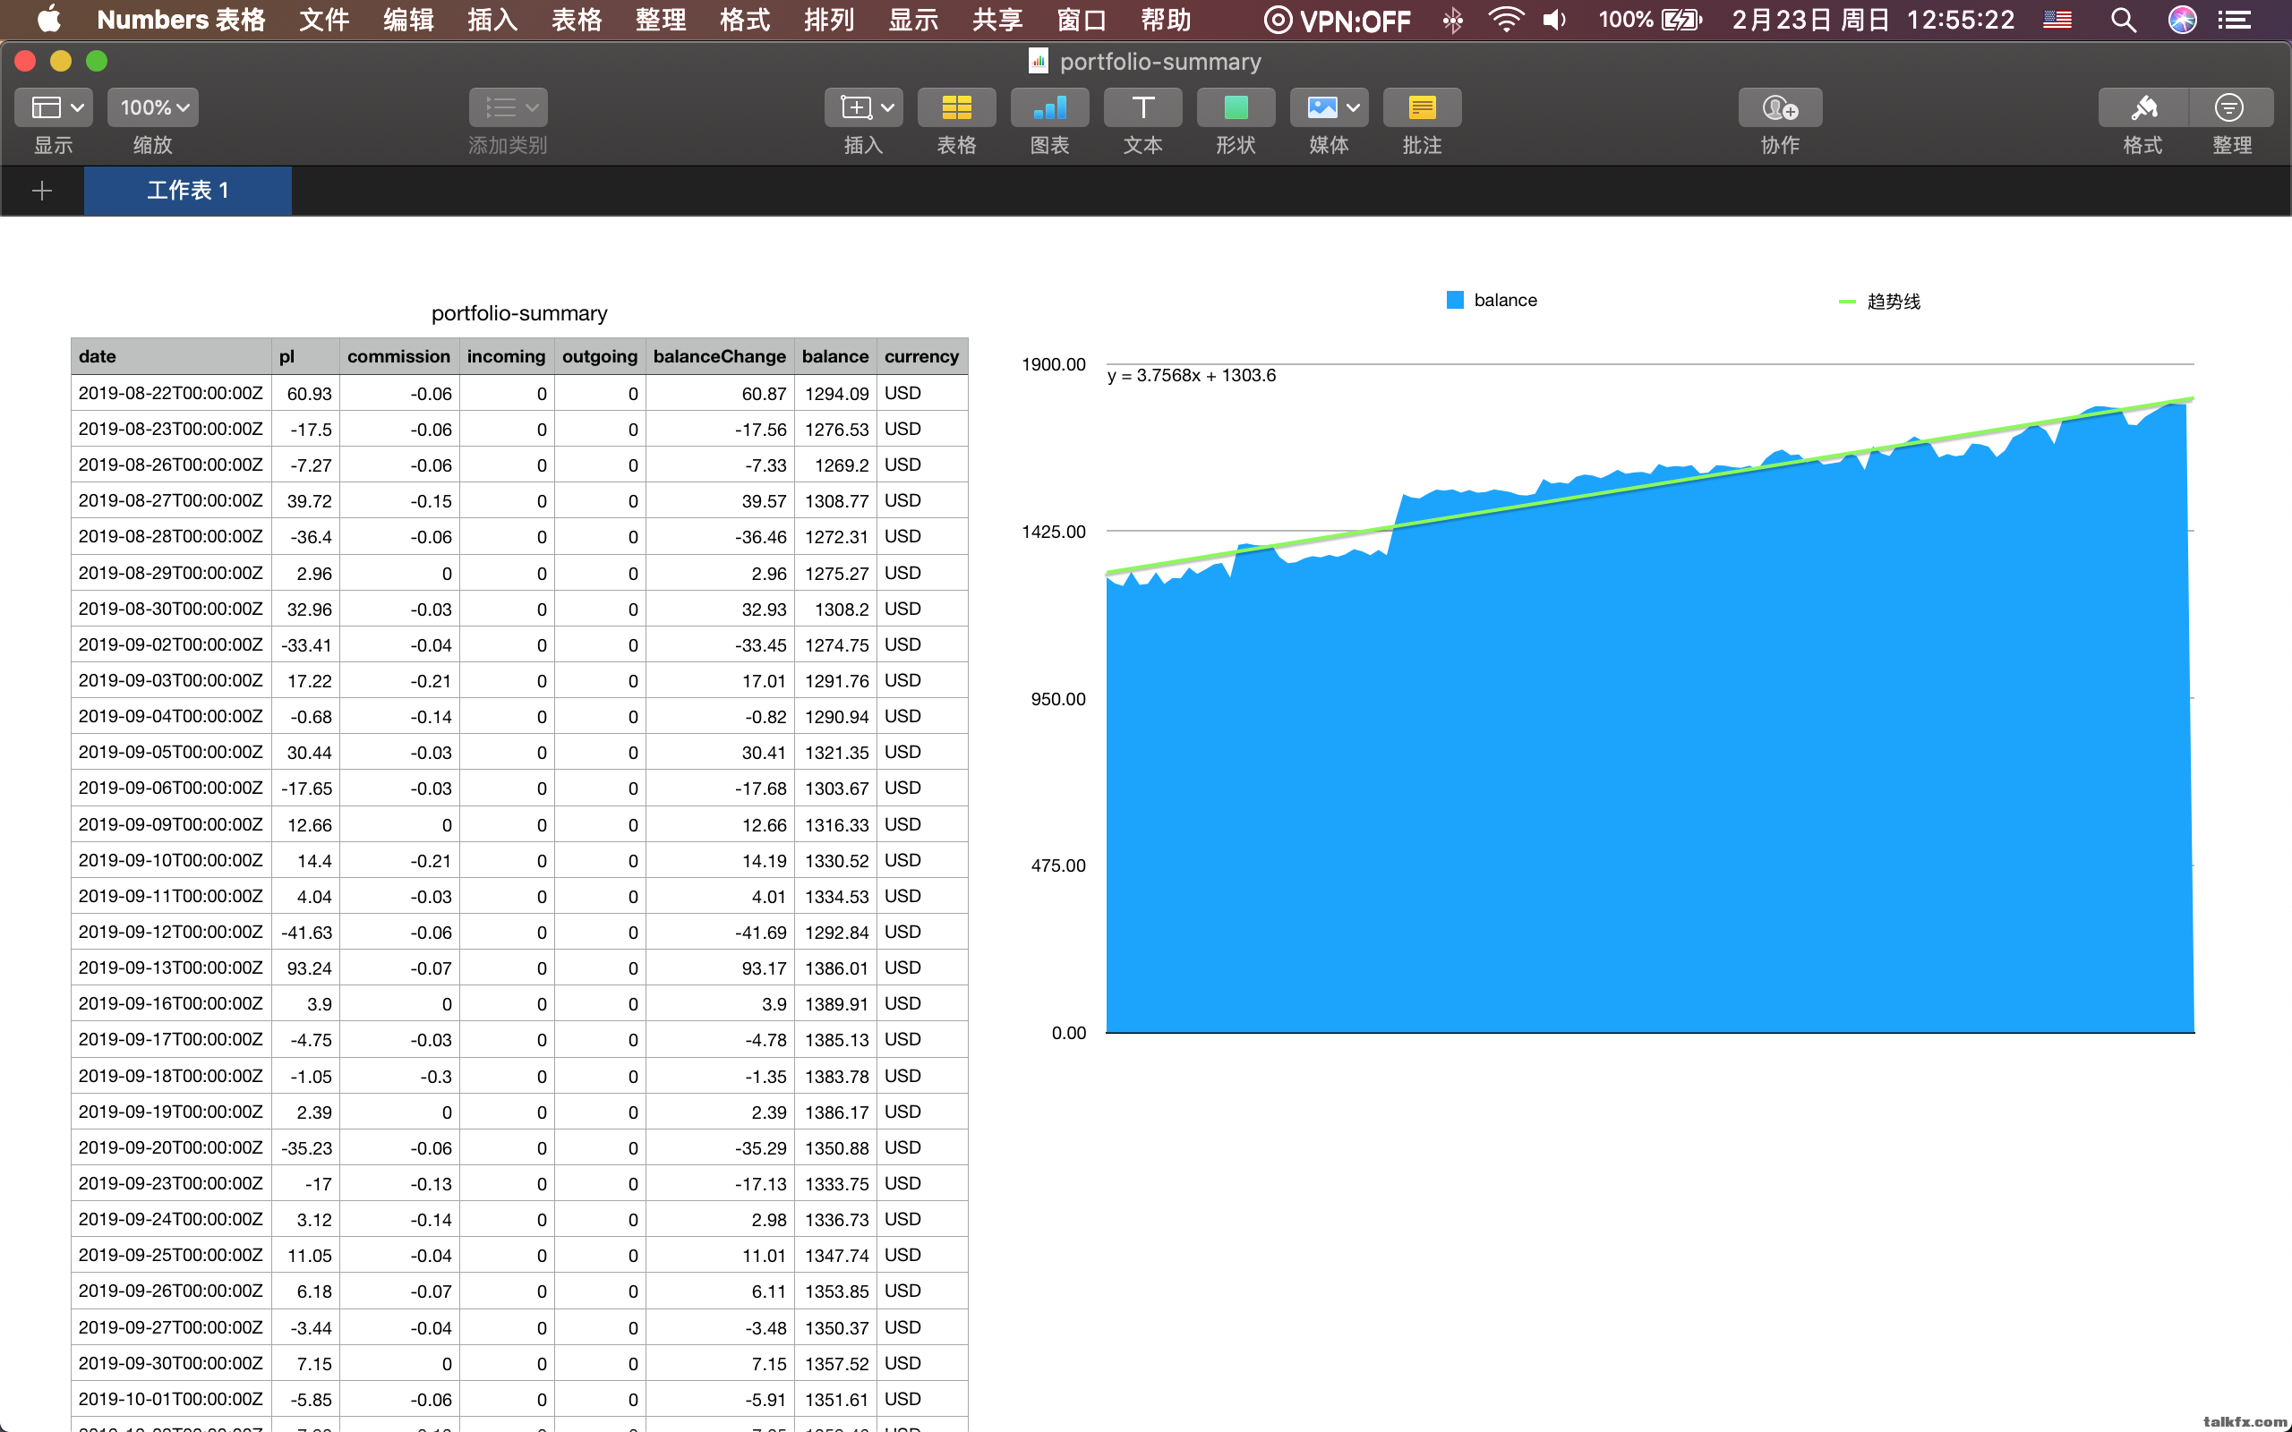
Task: Select balanceChange cell -41.69
Action: [720, 932]
